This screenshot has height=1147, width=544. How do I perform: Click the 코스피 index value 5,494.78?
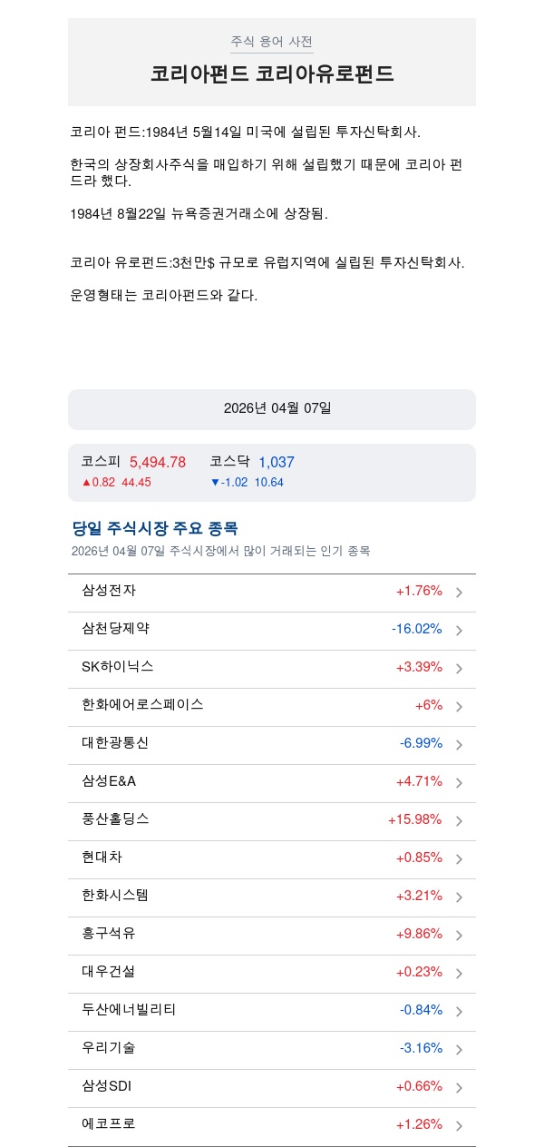[158, 462]
